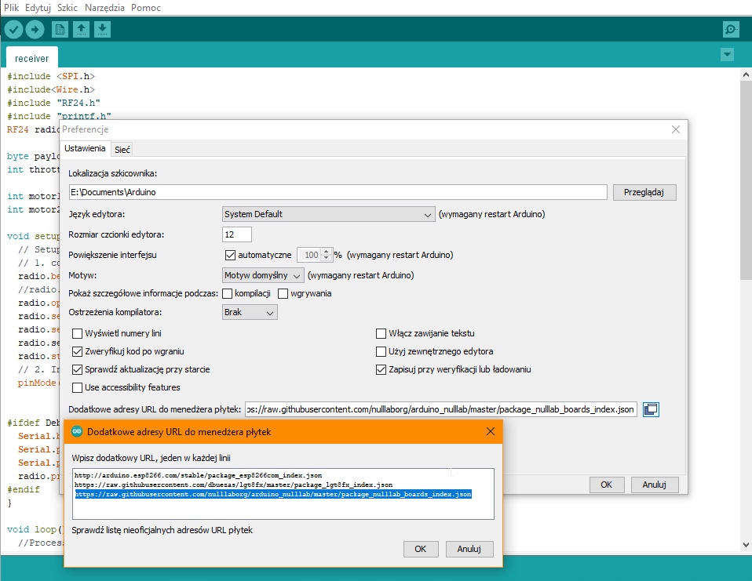Image resolution: width=752 pixels, height=581 pixels.
Task: Open the Narzędzia menu
Action: click(104, 8)
